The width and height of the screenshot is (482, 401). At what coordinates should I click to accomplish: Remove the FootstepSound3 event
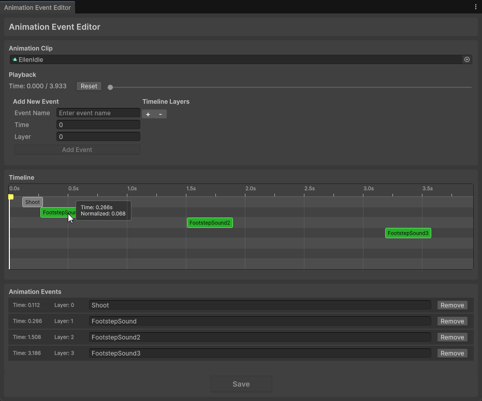tap(451, 353)
